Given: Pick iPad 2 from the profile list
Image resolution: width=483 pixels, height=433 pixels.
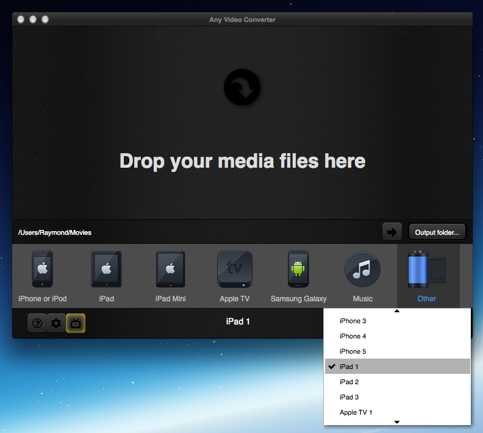Looking at the screenshot, I should 349,382.
